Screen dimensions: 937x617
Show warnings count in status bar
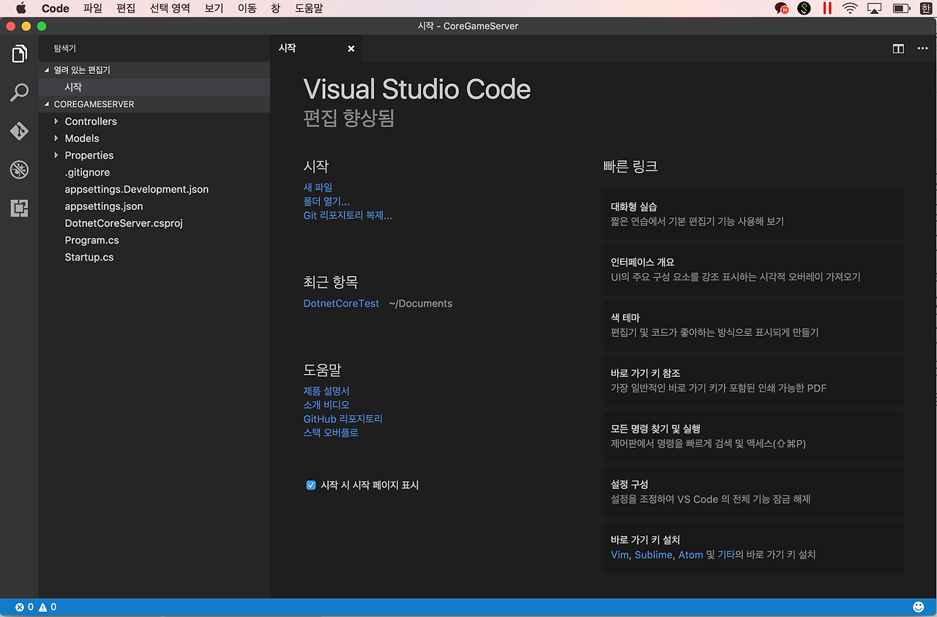(48, 607)
